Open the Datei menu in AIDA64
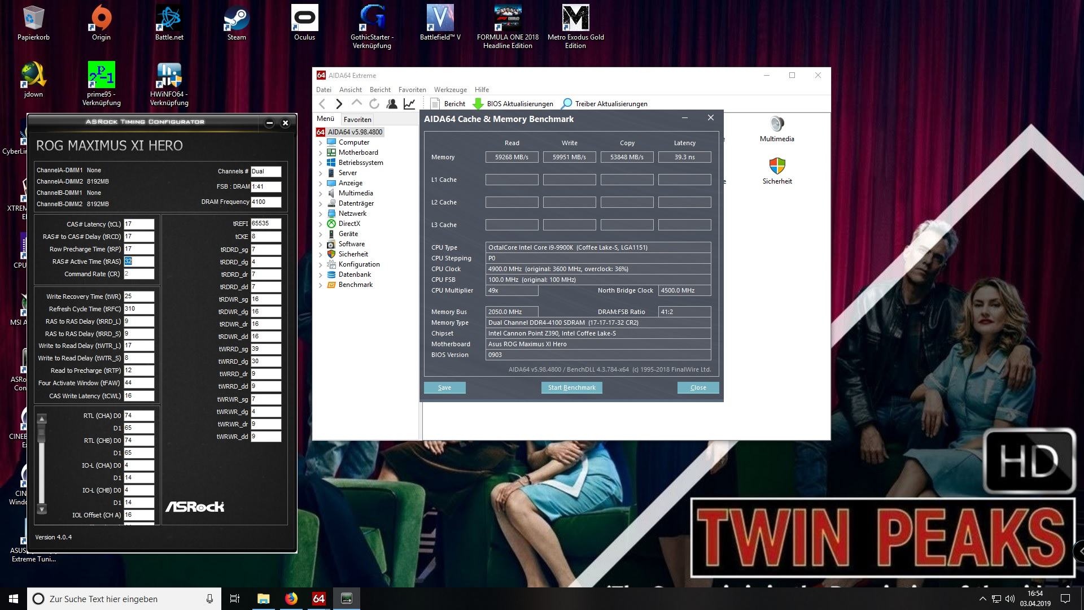This screenshot has height=610, width=1084. point(324,89)
